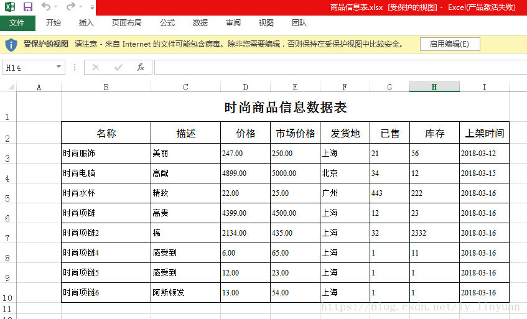Switch to the 团队 ribbon tab

click(x=299, y=23)
